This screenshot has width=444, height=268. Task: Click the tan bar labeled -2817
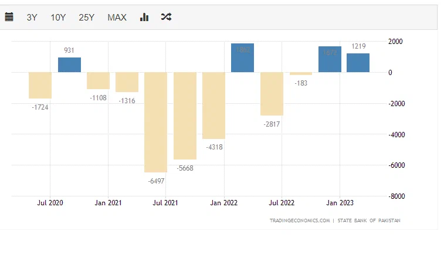(x=272, y=94)
